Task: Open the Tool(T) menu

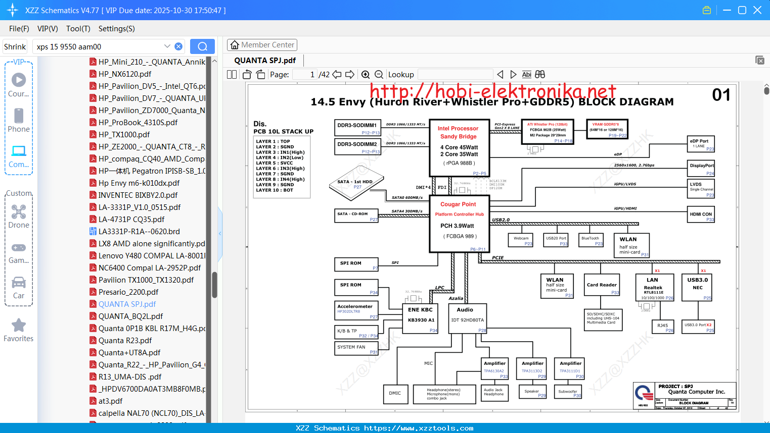Action: [78, 29]
